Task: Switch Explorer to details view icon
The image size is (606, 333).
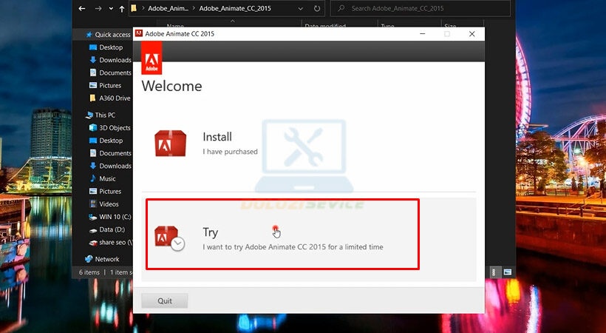Action: point(494,272)
